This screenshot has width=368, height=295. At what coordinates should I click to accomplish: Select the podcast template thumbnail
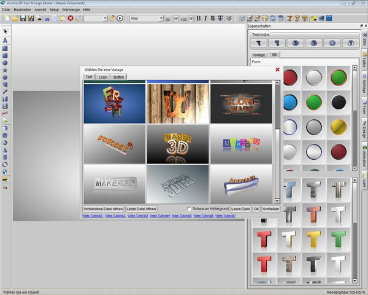[115, 144]
